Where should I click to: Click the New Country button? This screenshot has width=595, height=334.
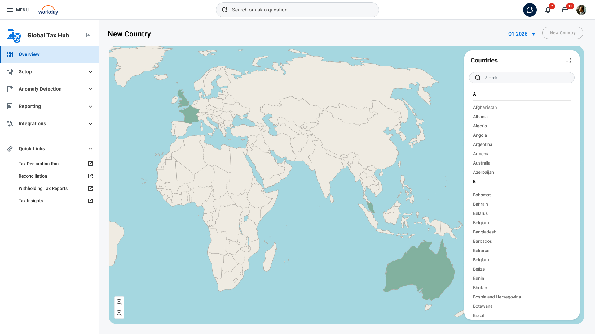coord(562,33)
